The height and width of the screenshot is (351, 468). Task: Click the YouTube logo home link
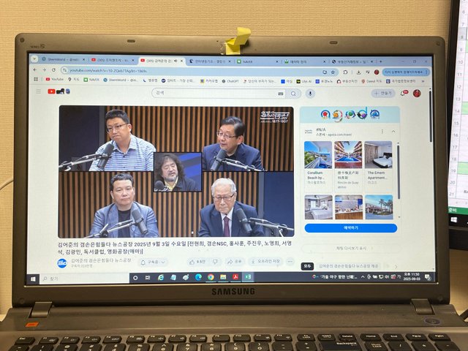(58, 91)
